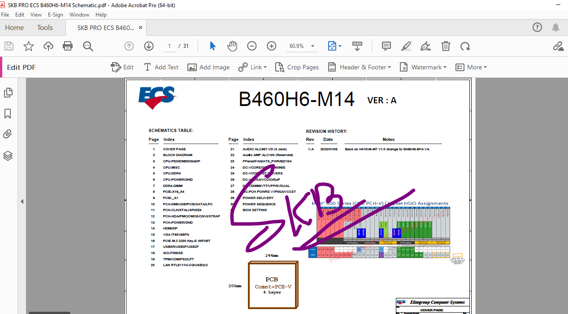Image resolution: width=568 pixels, height=314 pixels.
Task: Open notifications bell icon
Action: coord(556,27)
